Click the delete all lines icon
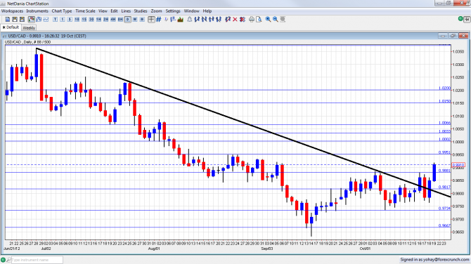 point(243,19)
